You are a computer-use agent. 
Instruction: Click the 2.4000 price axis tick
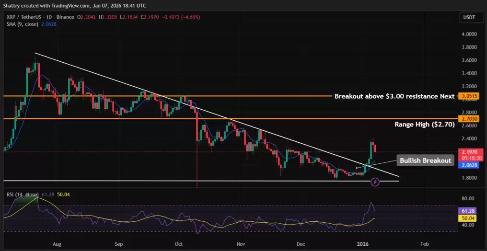click(469, 138)
